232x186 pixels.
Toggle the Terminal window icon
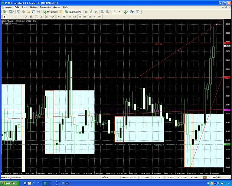33,12
